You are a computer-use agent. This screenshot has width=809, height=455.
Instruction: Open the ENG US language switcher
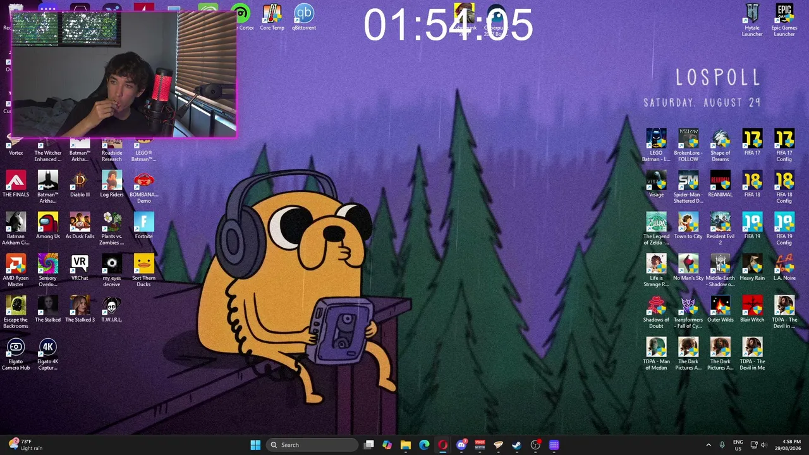(738, 445)
